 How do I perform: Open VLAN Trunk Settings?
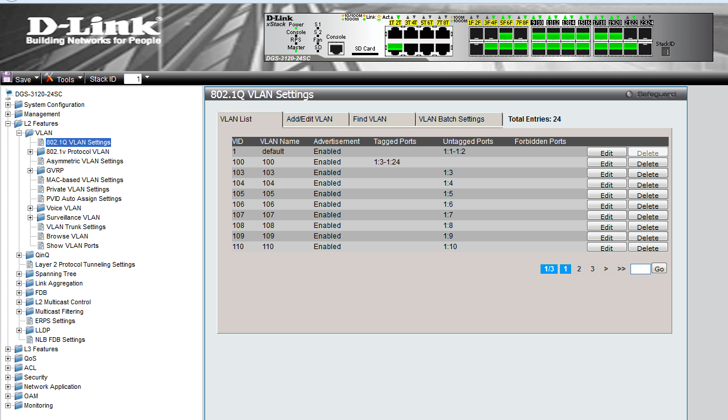pyautogui.click(x=76, y=227)
